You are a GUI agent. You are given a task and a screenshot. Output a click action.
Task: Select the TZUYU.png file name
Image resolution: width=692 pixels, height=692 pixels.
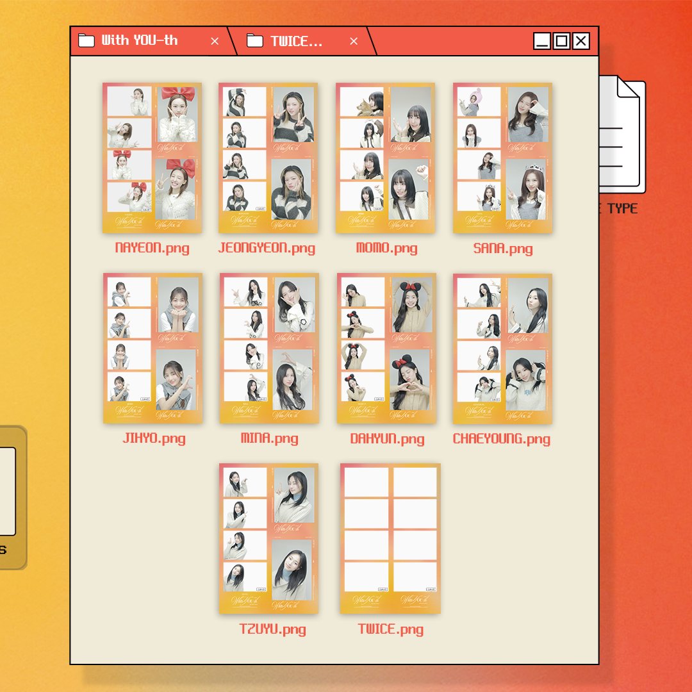pos(273,629)
